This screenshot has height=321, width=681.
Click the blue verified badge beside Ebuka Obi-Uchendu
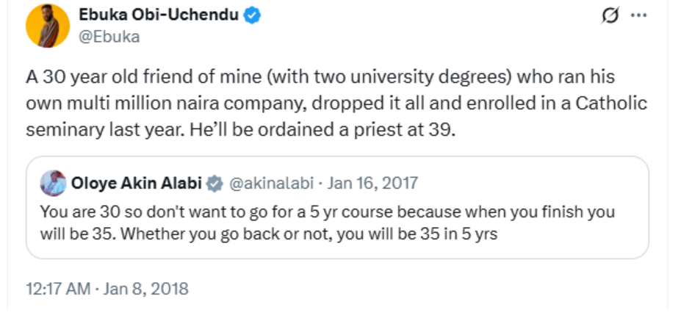coord(251,15)
